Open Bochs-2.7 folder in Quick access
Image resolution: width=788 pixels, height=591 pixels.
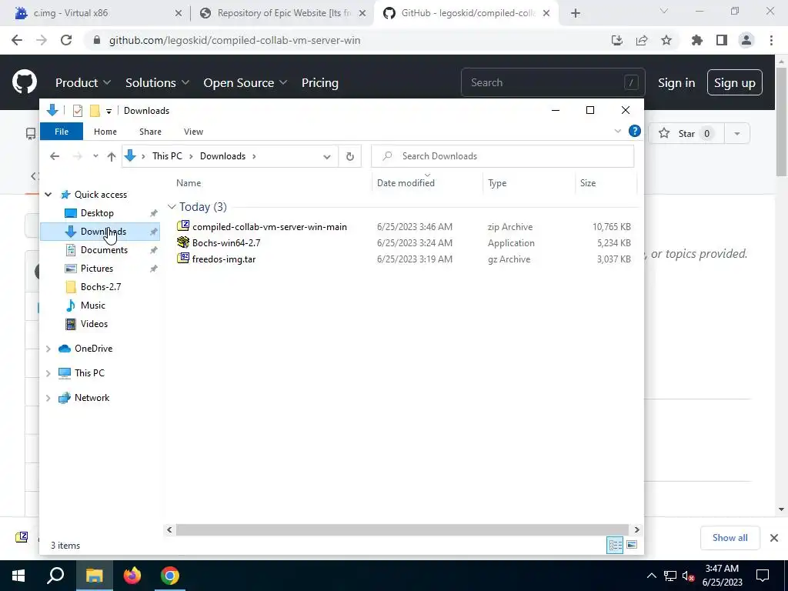pos(101,287)
